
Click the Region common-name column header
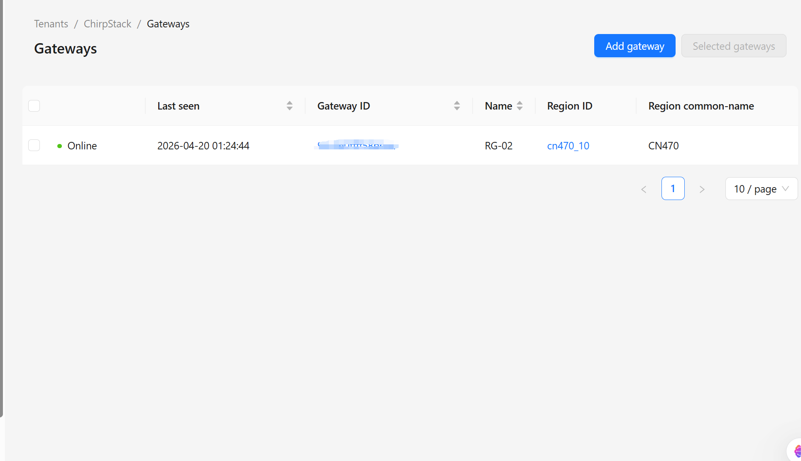[x=717, y=106]
